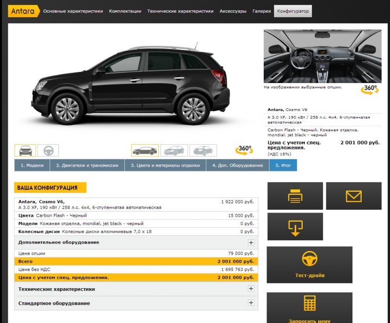This screenshot has height=323, width=390.
Task: Click the main exterior car image
Action: coord(130,84)
